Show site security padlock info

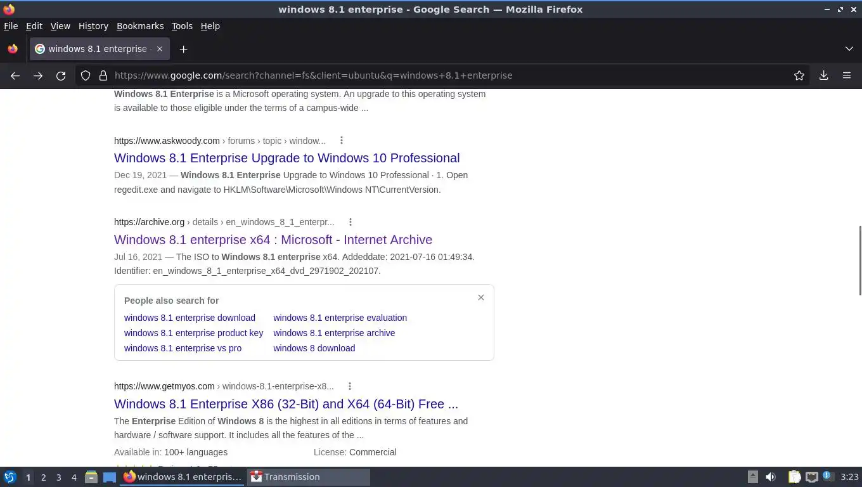click(x=103, y=75)
